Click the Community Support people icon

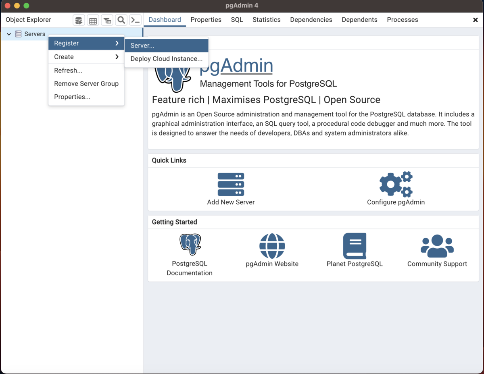click(x=437, y=246)
